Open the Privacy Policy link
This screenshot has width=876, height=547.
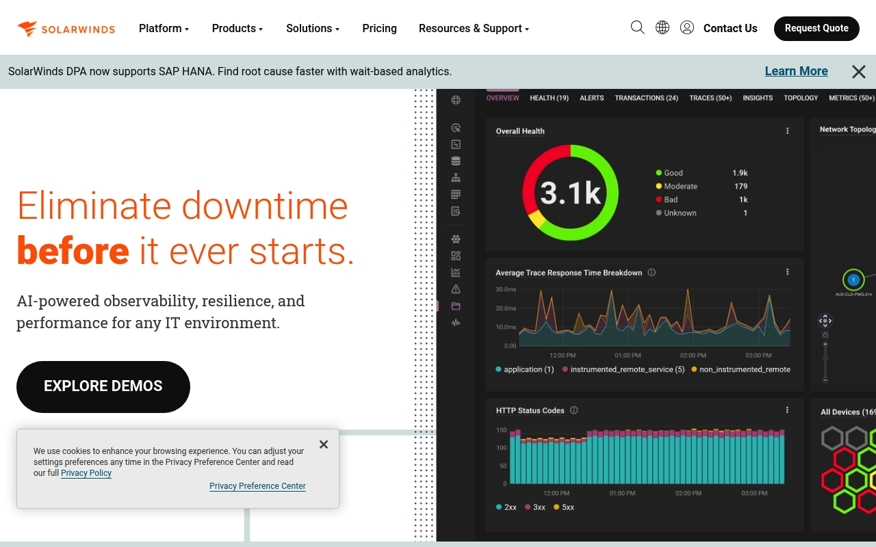click(x=86, y=473)
